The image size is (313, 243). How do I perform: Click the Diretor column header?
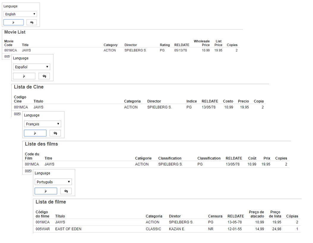coord(175,216)
